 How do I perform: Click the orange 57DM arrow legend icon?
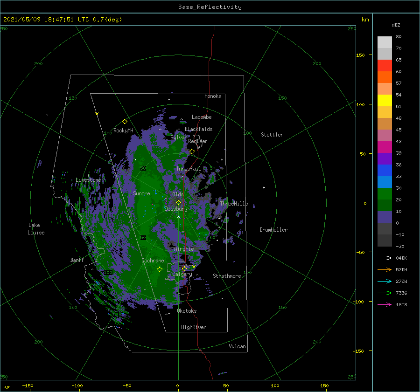[x=385, y=269]
